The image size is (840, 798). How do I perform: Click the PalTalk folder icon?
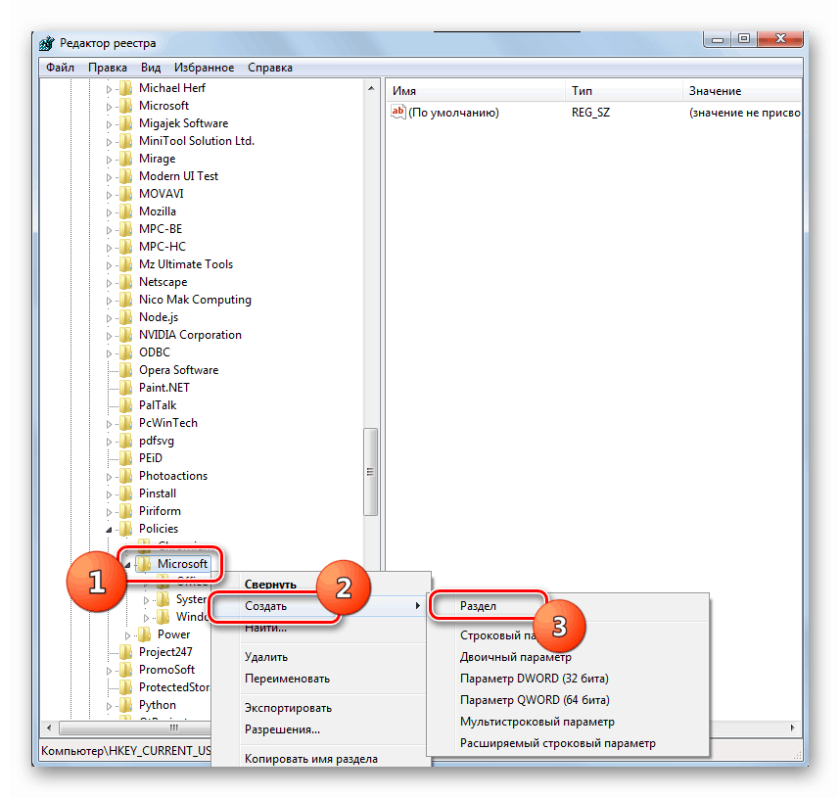[125, 405]
